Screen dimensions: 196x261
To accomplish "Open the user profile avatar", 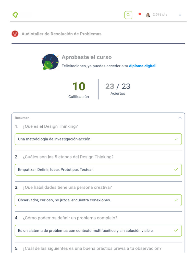I will click(148, 15).
